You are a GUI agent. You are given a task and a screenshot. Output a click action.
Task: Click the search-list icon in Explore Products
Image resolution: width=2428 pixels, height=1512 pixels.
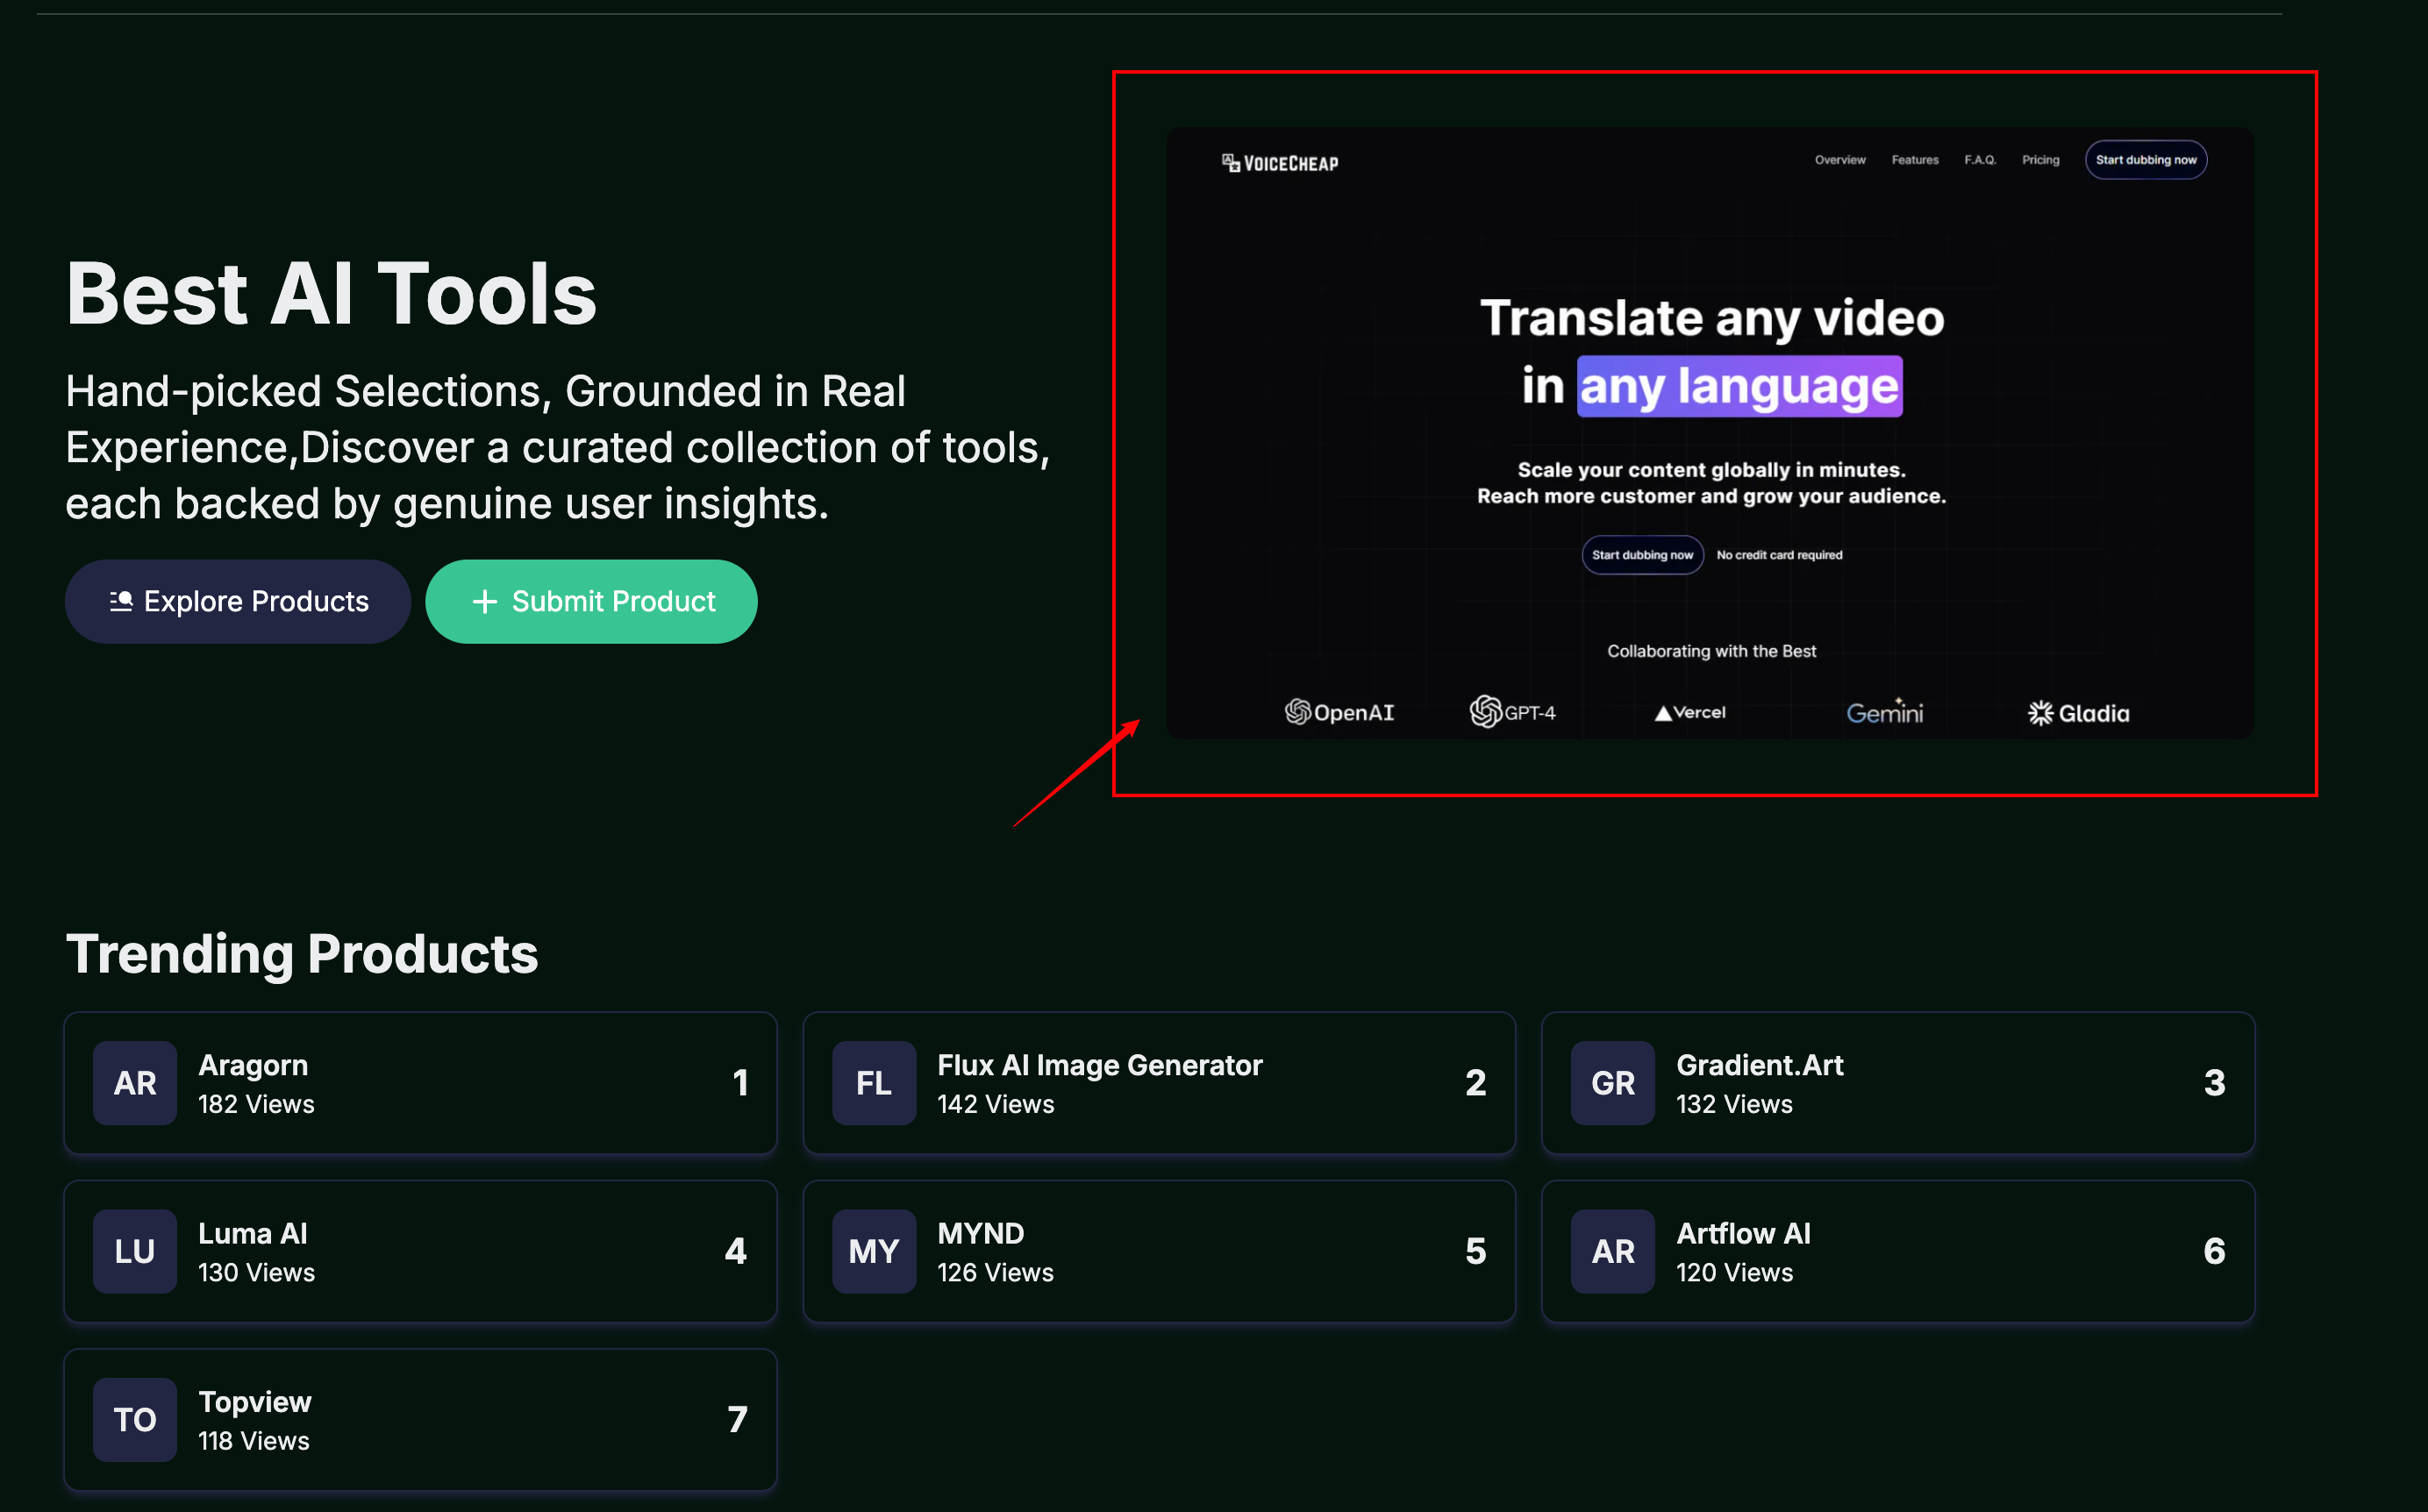pyautogui.click(x=121, y=601)
